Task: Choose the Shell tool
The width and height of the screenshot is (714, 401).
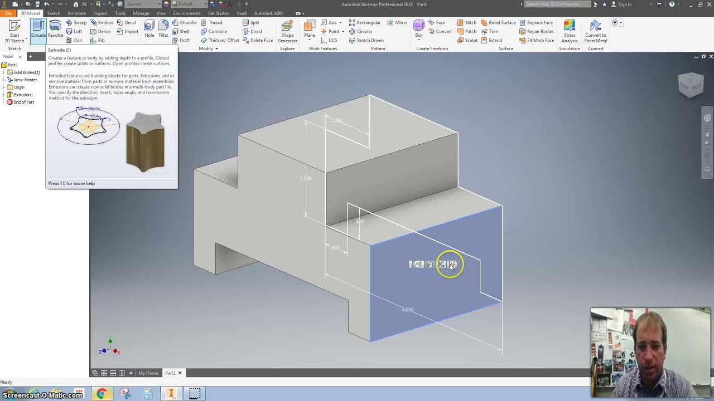Action: point(181,32)
